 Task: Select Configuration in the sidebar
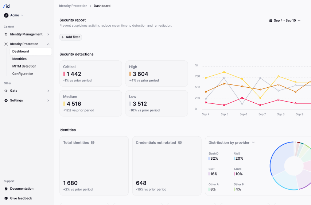(x=23, y=74)
